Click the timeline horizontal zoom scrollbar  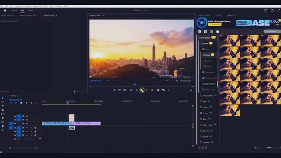tap(23, 148)
